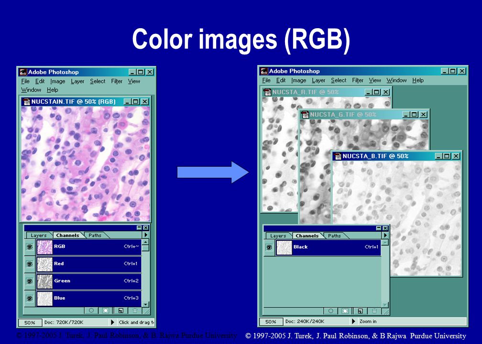This screenshot has height=344, width=482.
Task: Toggle visibility eye of Black channel
Action: pyautogui.click(x=269, y=247)
